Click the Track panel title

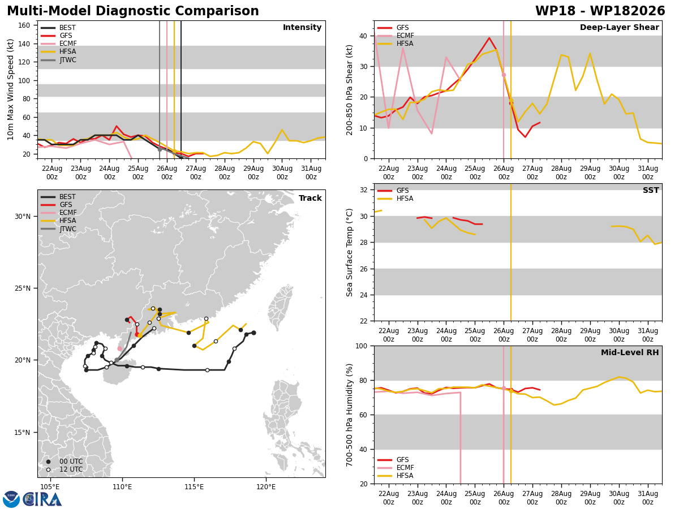(x=310, y=199)
